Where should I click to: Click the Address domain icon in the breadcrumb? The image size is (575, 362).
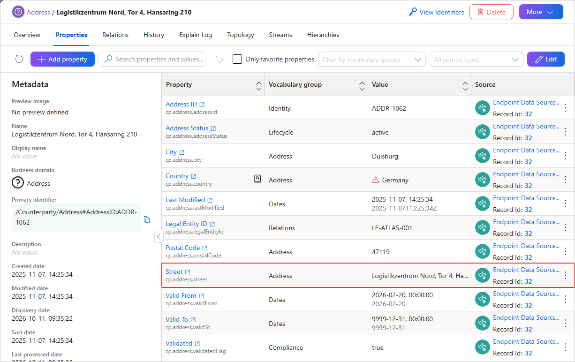[18, 12]
